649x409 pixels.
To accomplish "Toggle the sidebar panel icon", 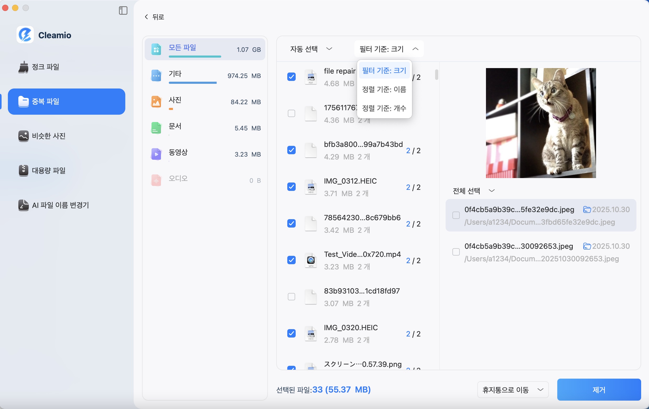I will pos(123,11).
